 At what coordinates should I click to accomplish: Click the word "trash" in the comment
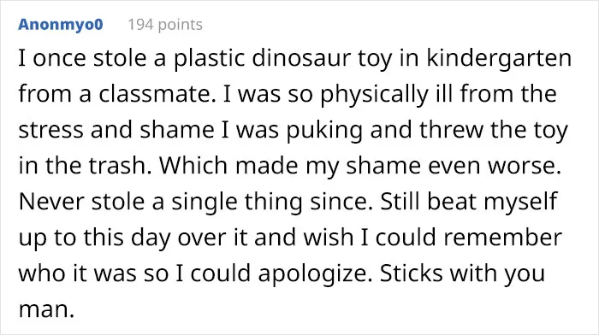(x=122, y=166)
